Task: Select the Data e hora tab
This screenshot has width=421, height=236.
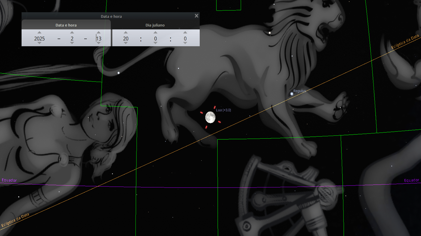Action: 66,25
